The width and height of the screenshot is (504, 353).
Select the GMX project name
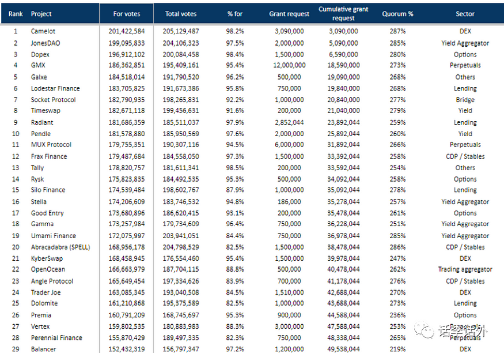[38, 65]
